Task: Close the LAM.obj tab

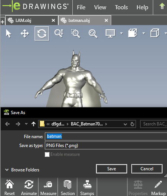Action: coord(53,20)
